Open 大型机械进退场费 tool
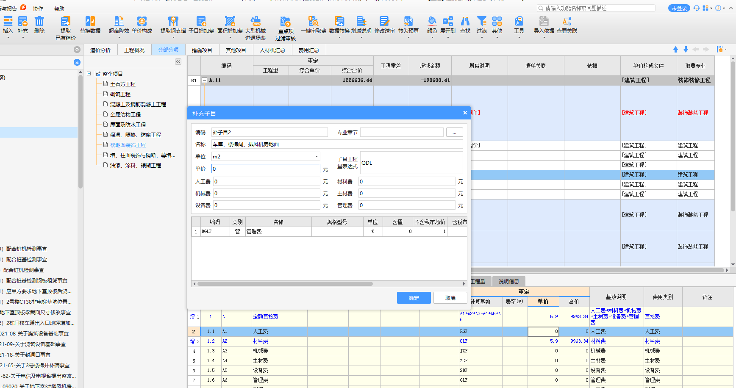The width and height of the screenshot is (736, 388). 256,28
